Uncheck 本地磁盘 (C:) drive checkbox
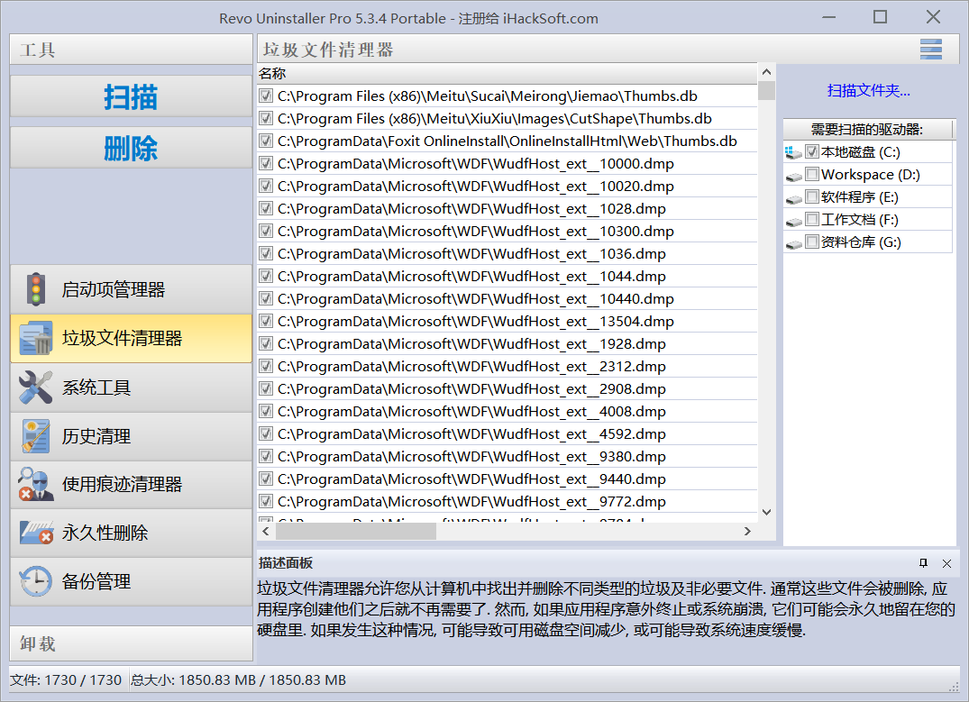 click(812, 151)
